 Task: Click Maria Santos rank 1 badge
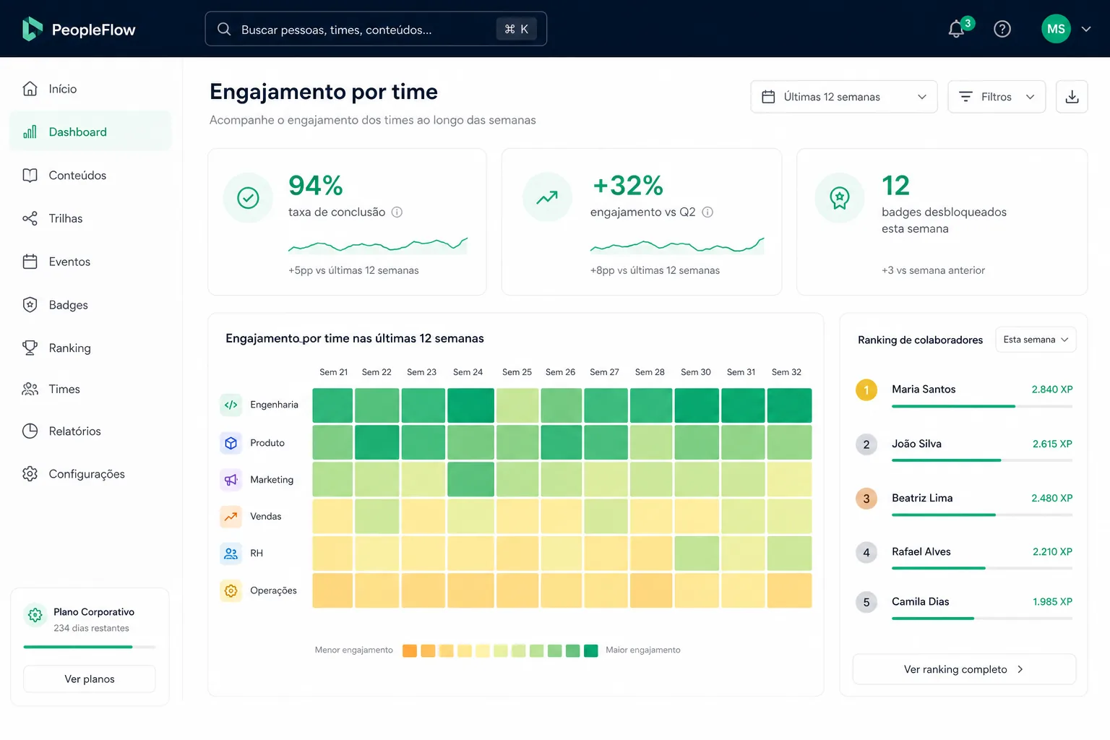(866, 390)
